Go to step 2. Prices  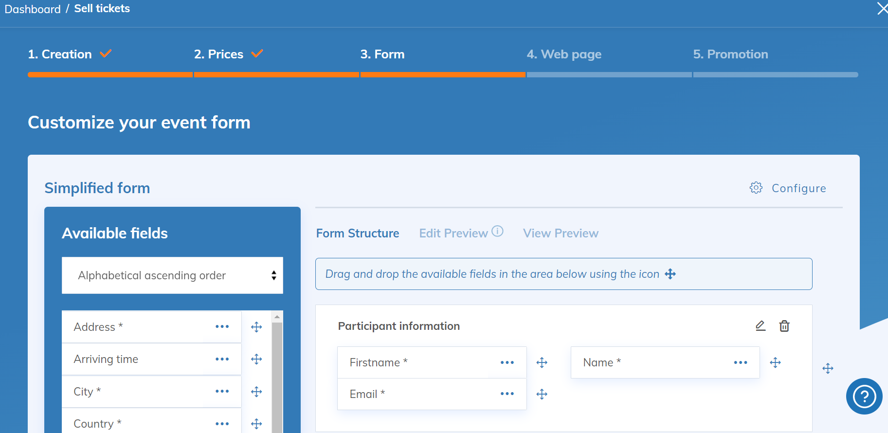[218, 54]
